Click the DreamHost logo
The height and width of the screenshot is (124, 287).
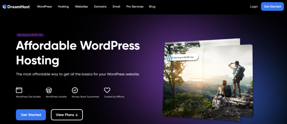[16, 7]
